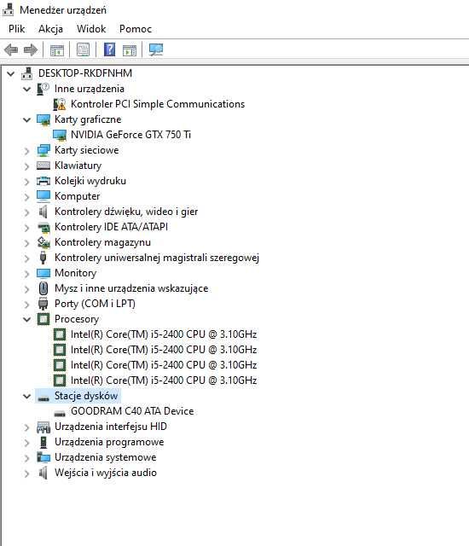Click the Inne urządzenia category icon

[x=43, y=89]
